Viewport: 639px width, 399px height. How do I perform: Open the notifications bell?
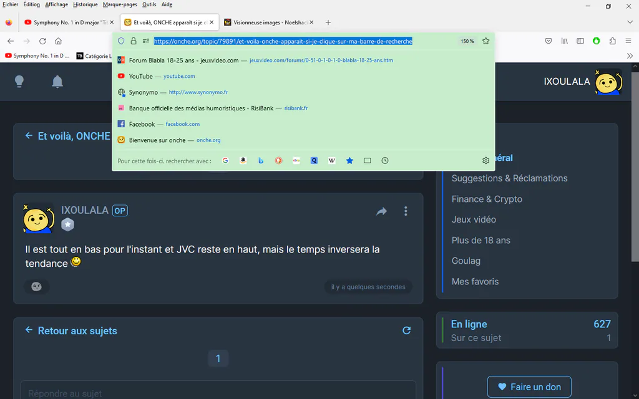pyautogui.click(x=57, y=82)
